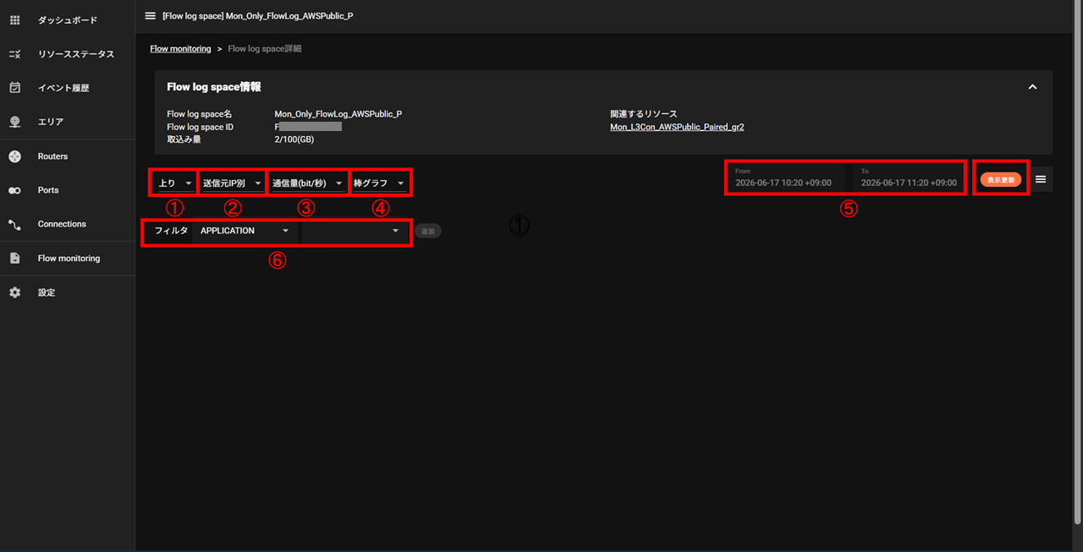
Task: Open the Mon_L3Con_AWSPublic_Paired_gr2 resource link
Action: click(677, 127)
